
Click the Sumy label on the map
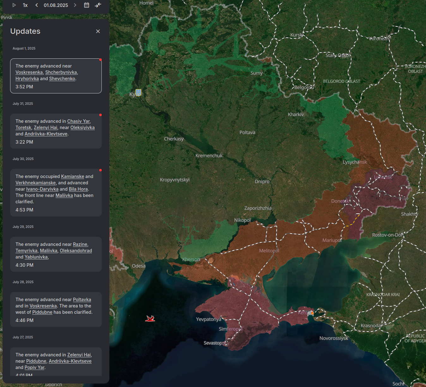tap(257, 73)
